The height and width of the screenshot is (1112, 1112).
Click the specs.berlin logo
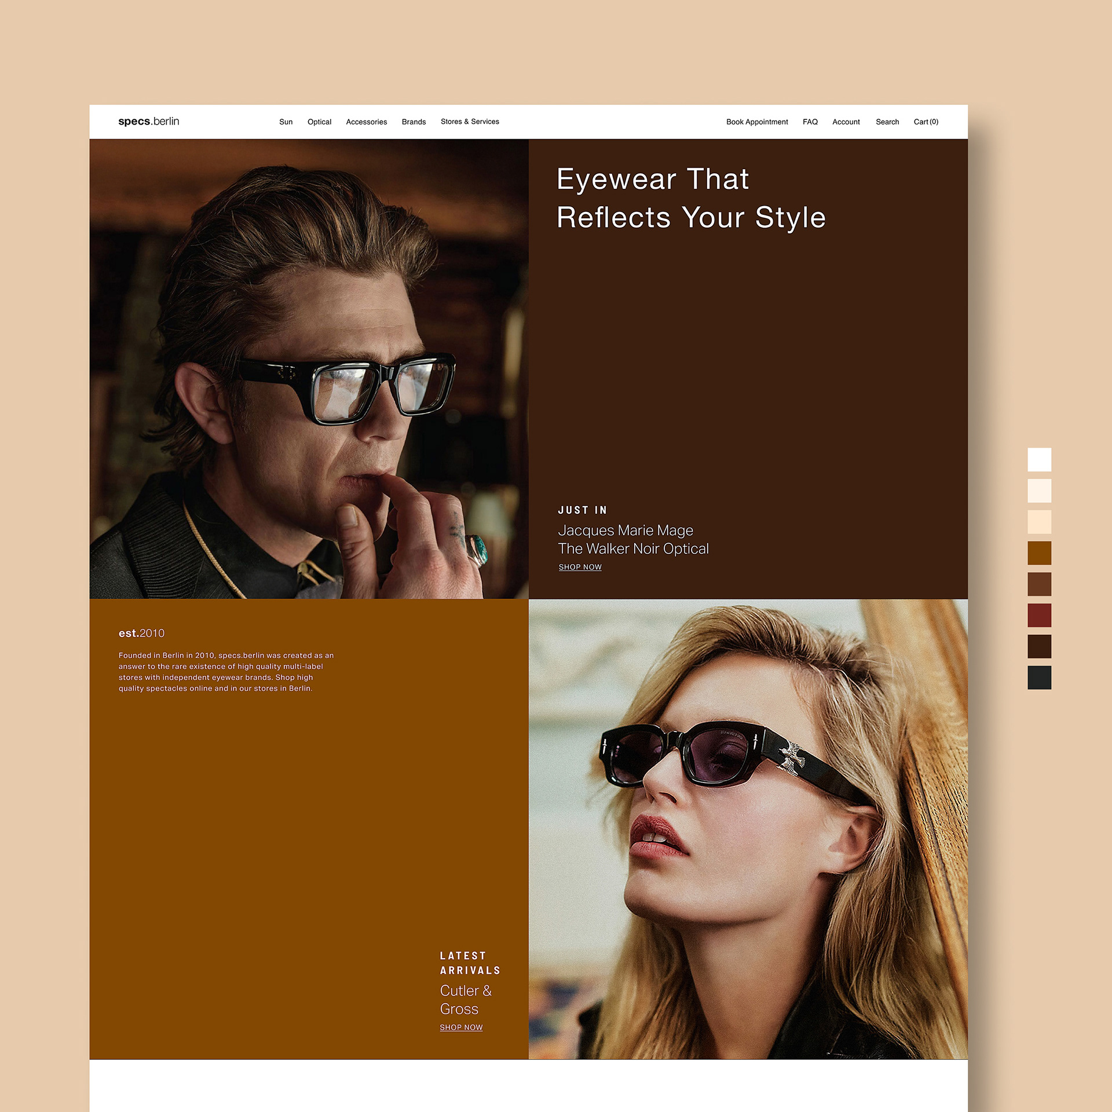[x=149, y=122]
